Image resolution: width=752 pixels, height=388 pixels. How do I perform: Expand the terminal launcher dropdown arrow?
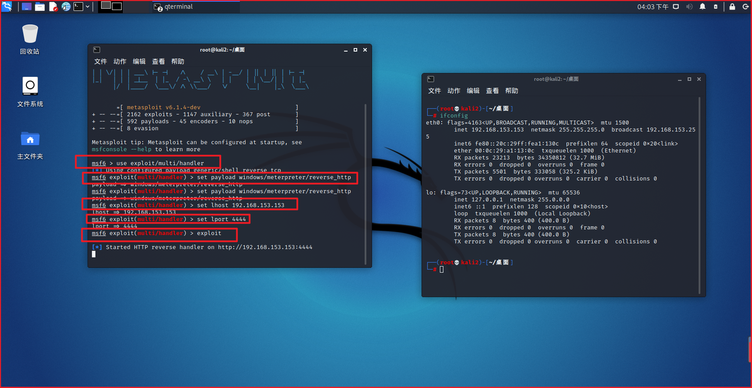[x=88, y=7]
